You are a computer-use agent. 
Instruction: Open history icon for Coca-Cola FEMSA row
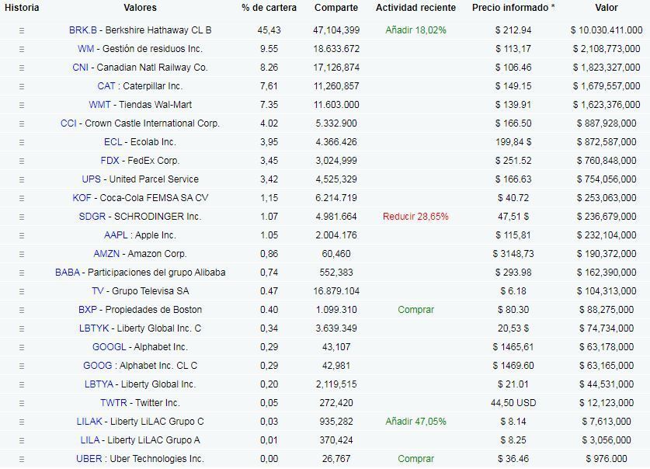[x=22, y=199]
